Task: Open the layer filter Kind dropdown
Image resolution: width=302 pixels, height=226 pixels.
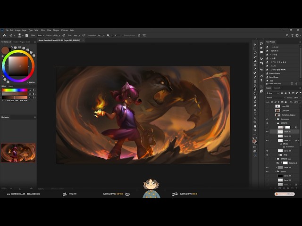Action: click(273, 93)
